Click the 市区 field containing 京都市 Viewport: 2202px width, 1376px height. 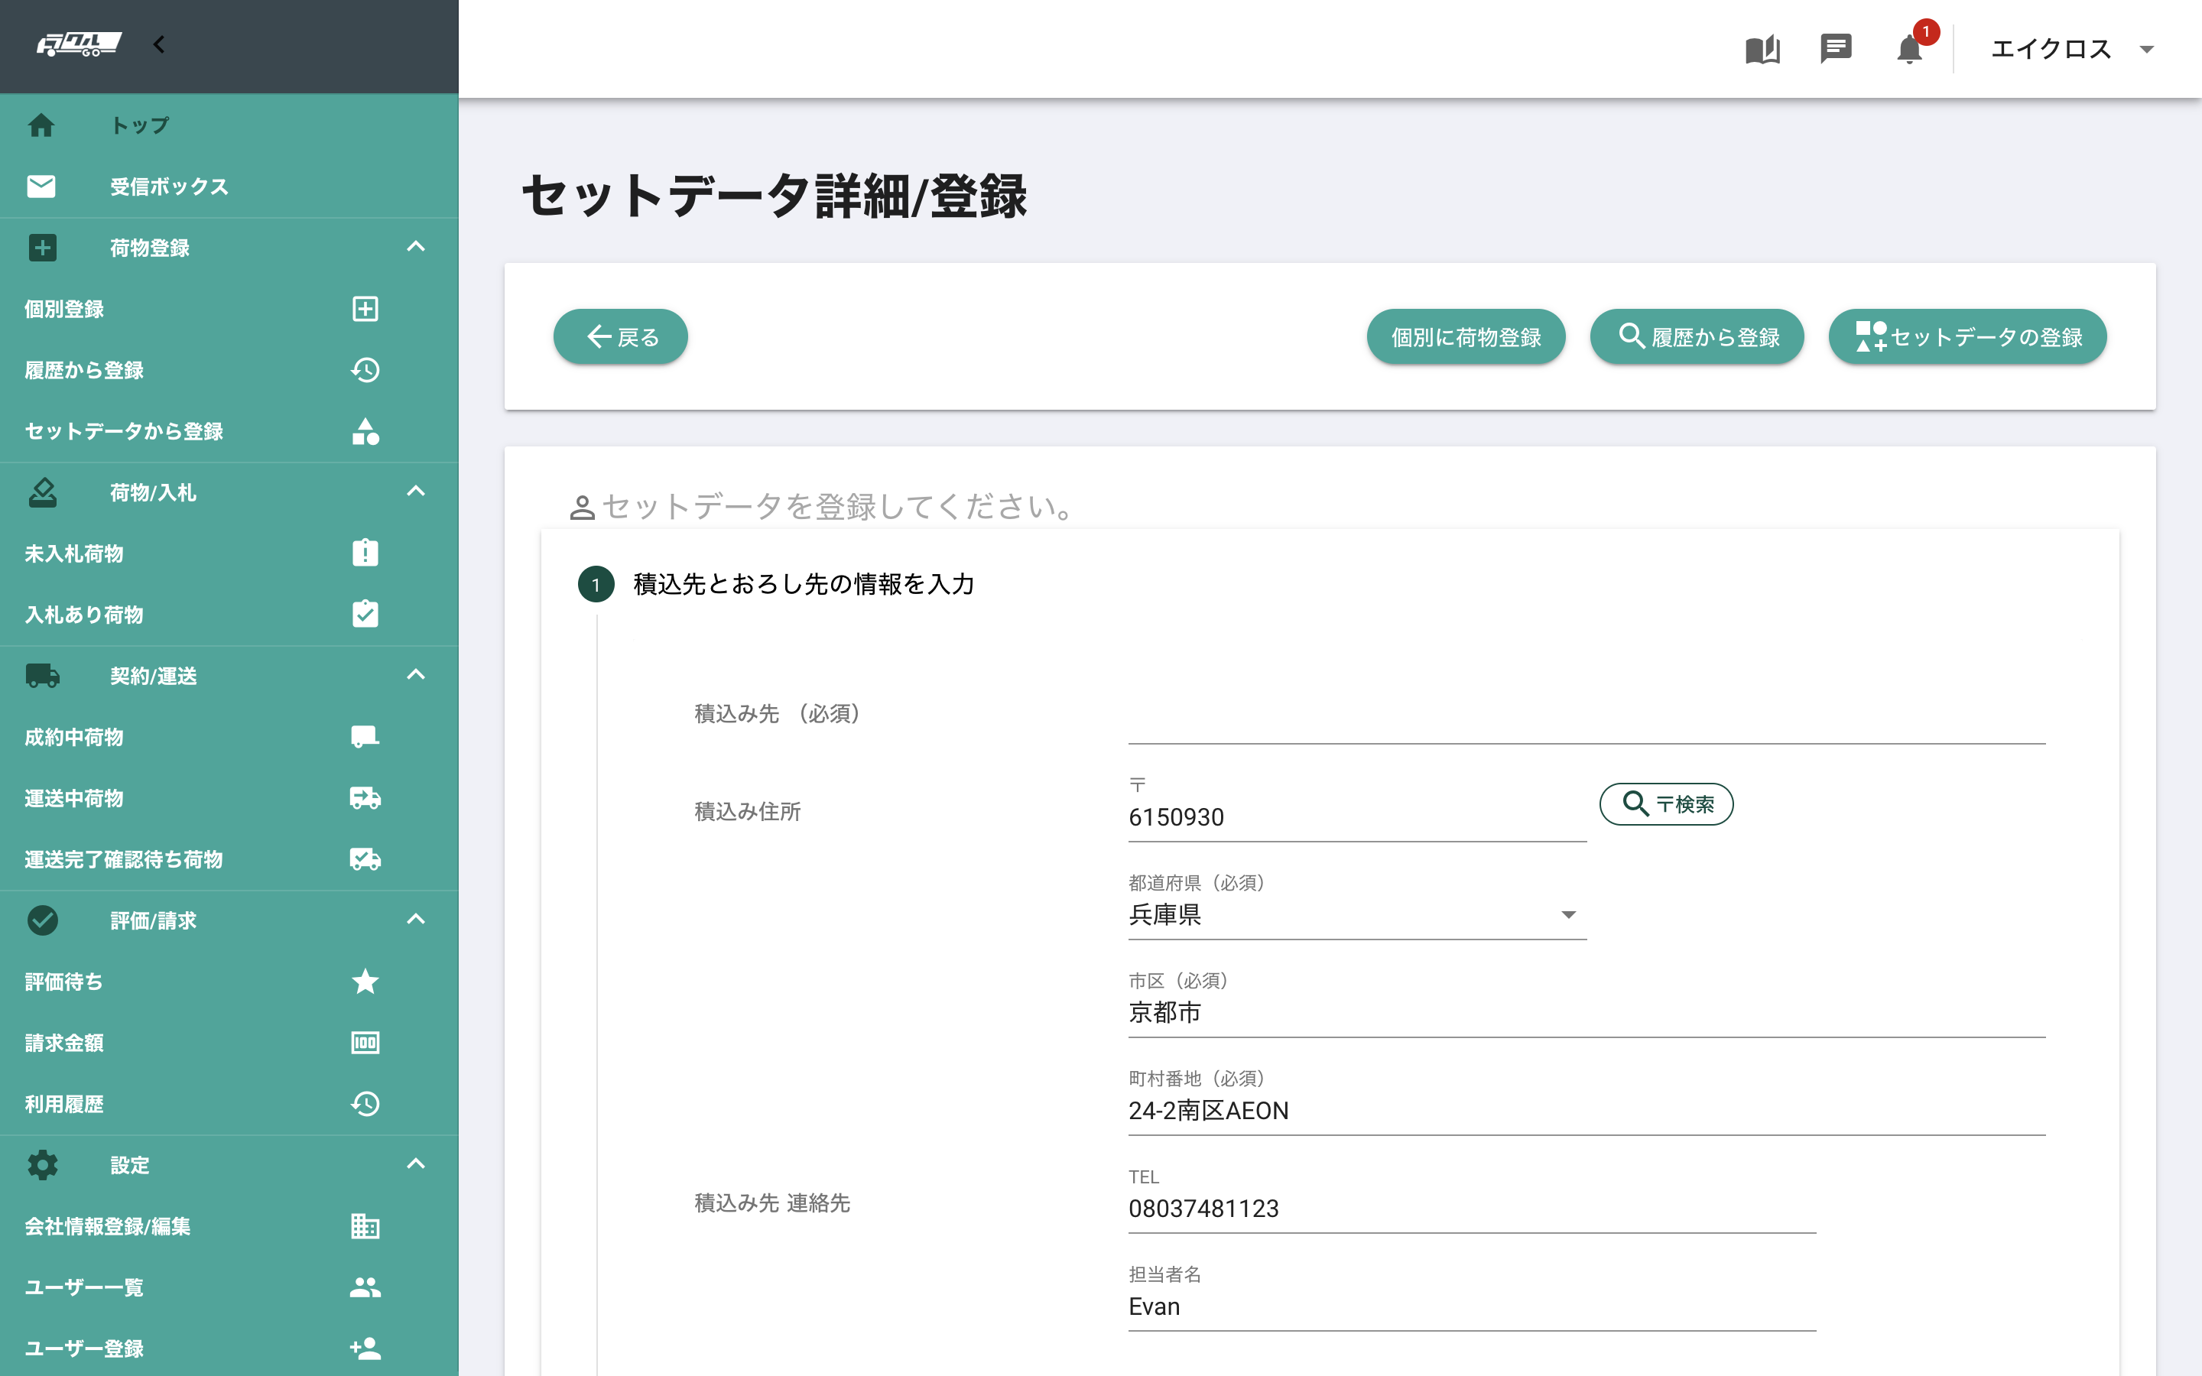1587,1012
